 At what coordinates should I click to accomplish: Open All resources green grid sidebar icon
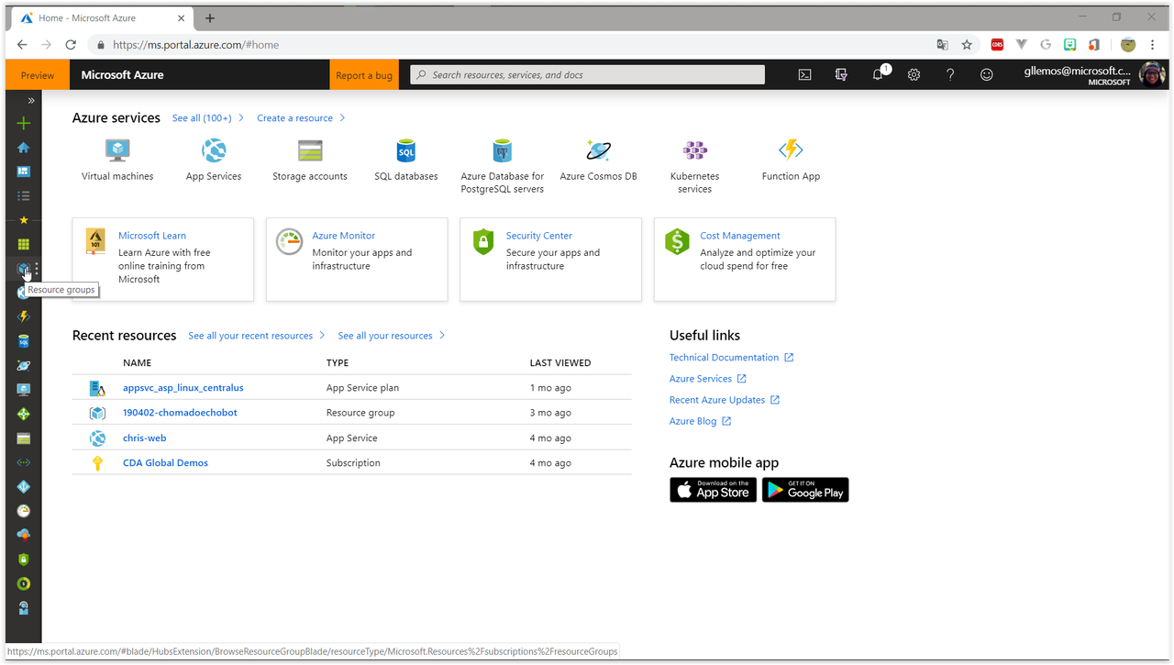click(x=24, y=244)
